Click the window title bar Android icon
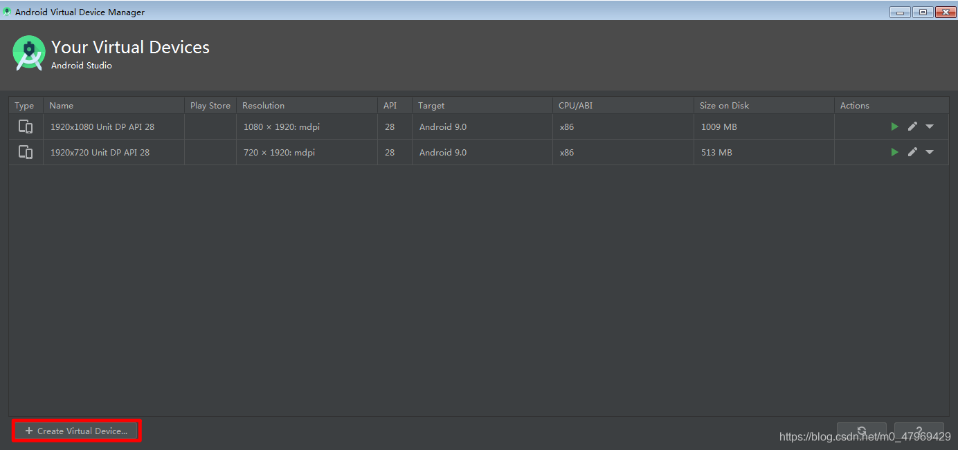The height and width of the screenshot is (450, 958). [x=7, y=12]
